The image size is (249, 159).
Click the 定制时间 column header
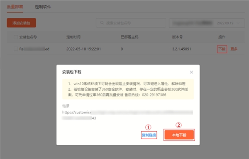[x=73, y=37]
